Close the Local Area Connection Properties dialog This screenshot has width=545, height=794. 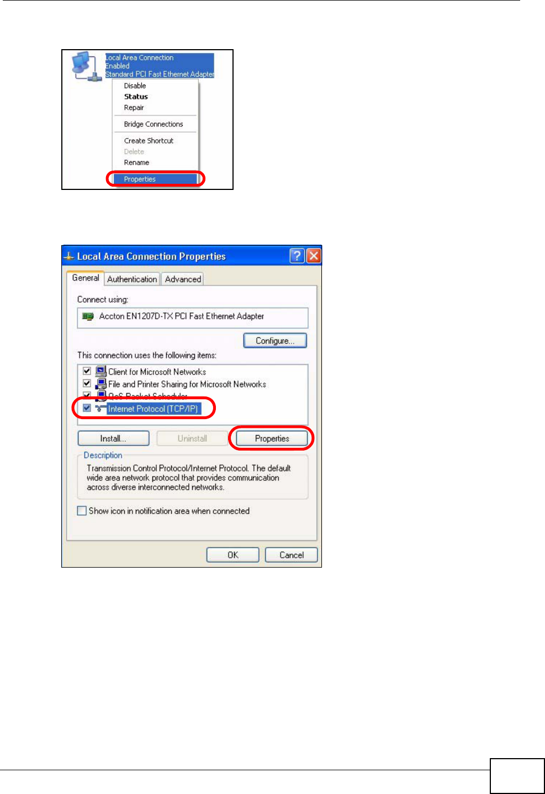tap(314, 256)
